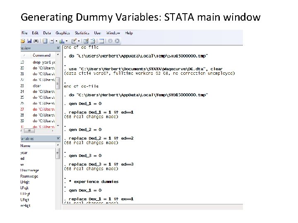Open the Do-file Editor icon

coord(74,41)
